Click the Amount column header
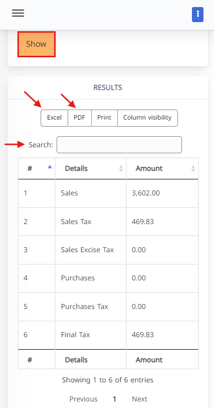 point(149,169)
